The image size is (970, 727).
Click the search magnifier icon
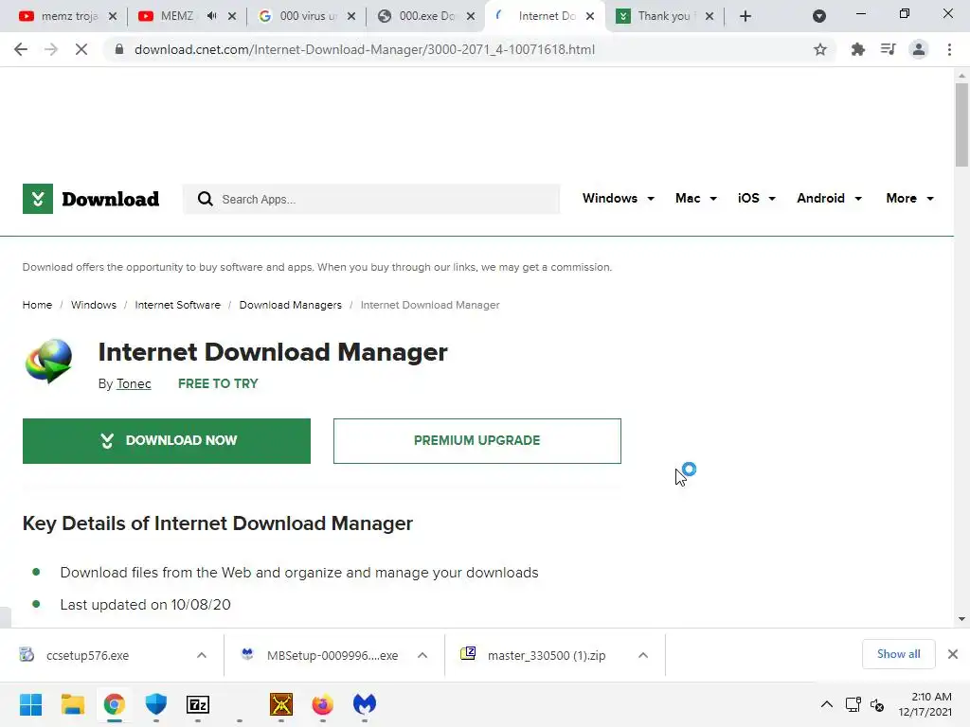pos(205,199)
